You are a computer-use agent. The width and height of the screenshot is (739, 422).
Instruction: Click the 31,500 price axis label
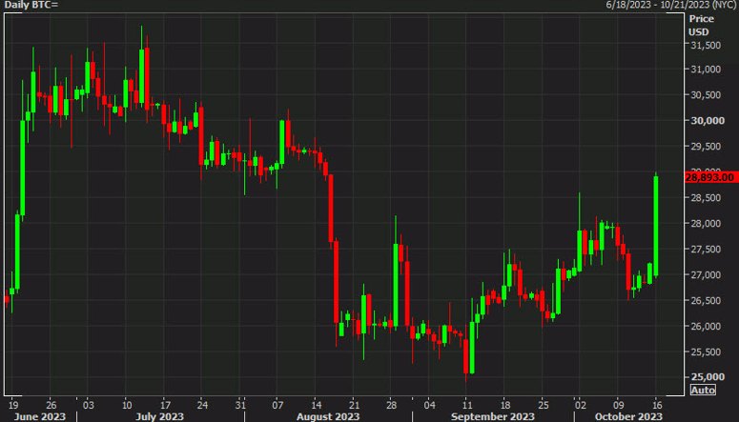tap(706, 45)
